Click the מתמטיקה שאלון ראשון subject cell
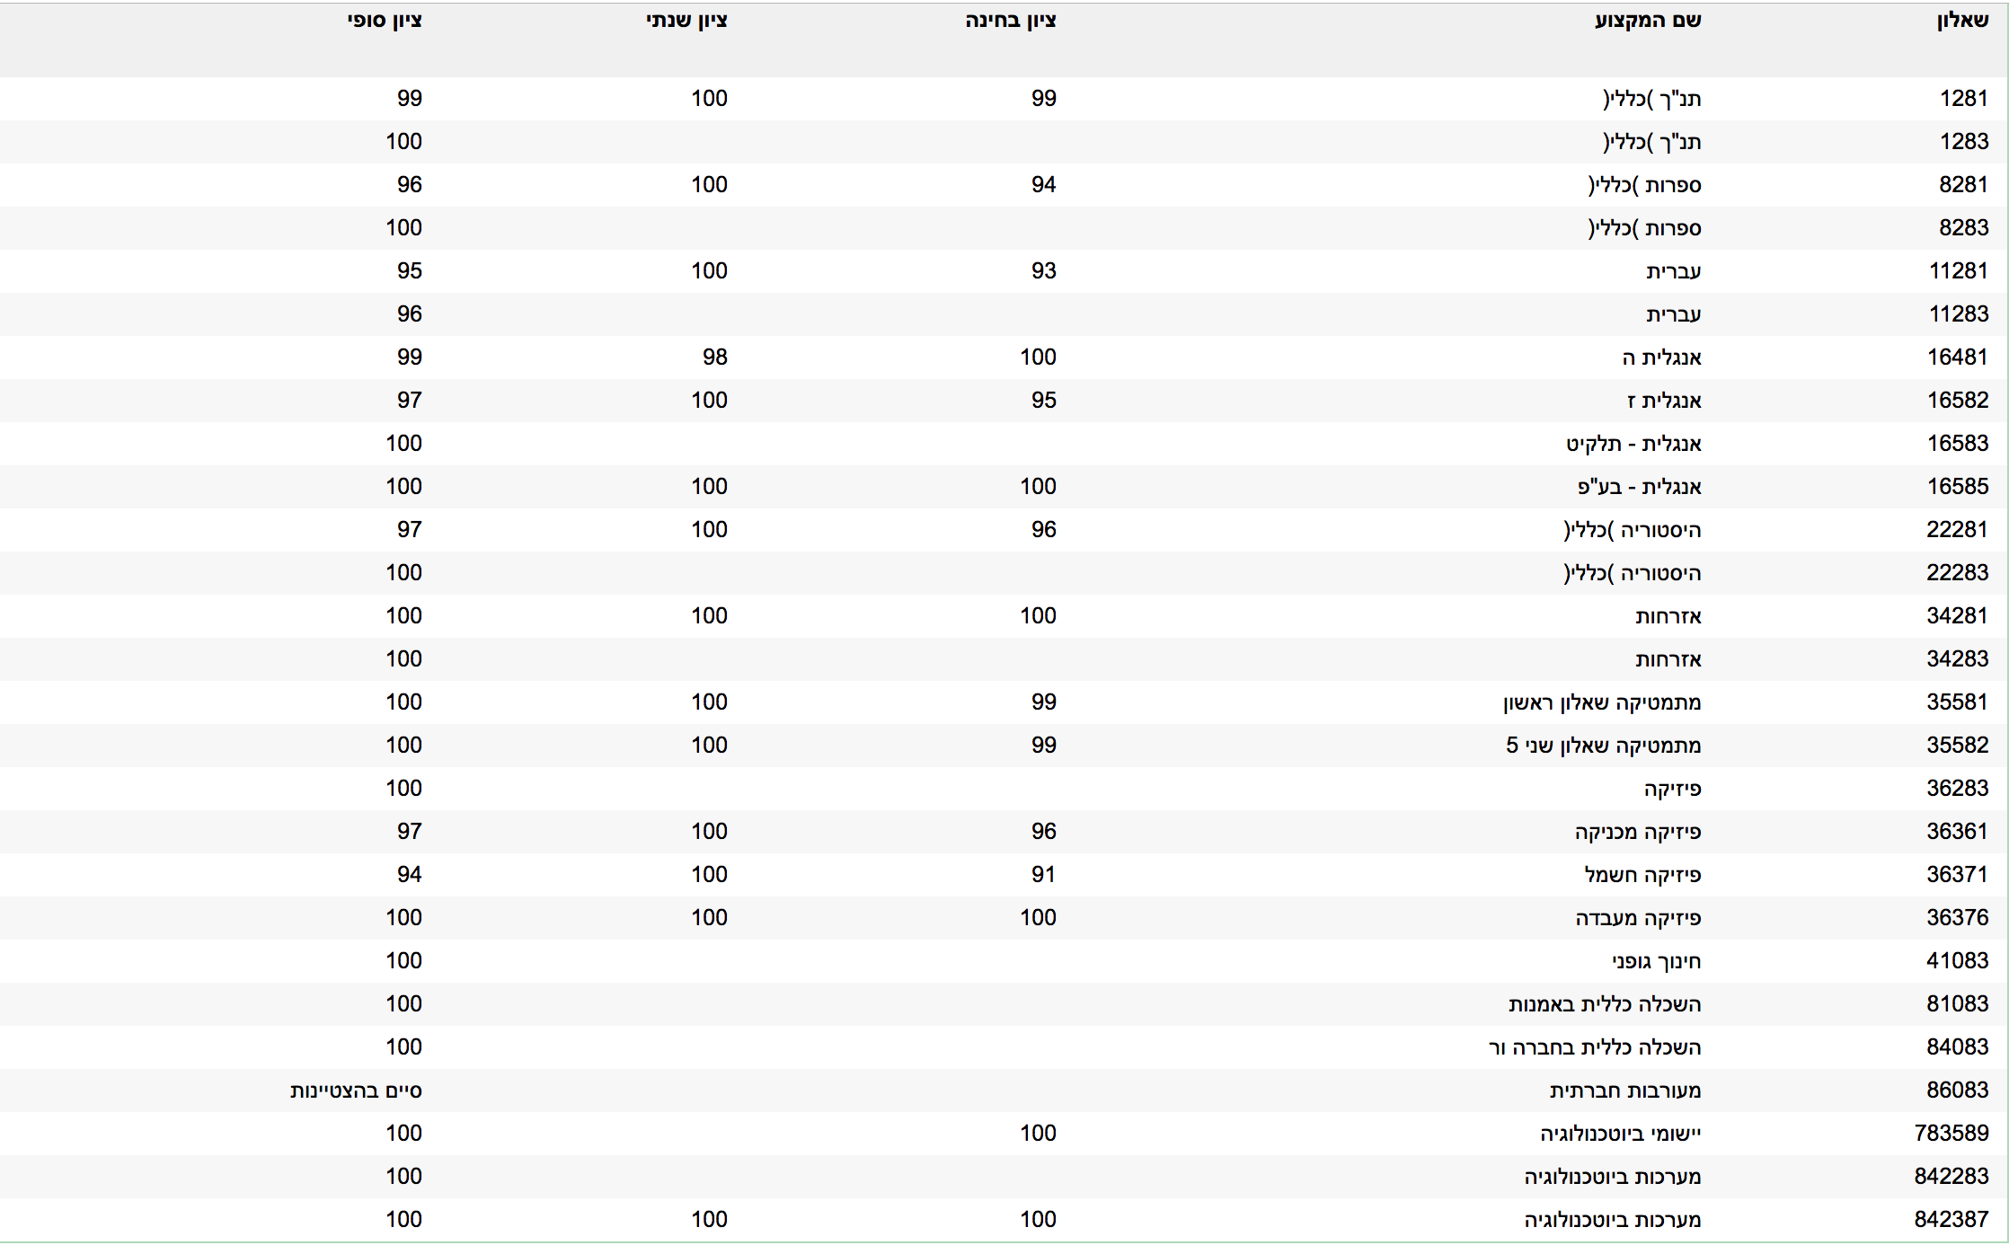Screen dimensions: 2009x1245 [x=1602, y=702]
